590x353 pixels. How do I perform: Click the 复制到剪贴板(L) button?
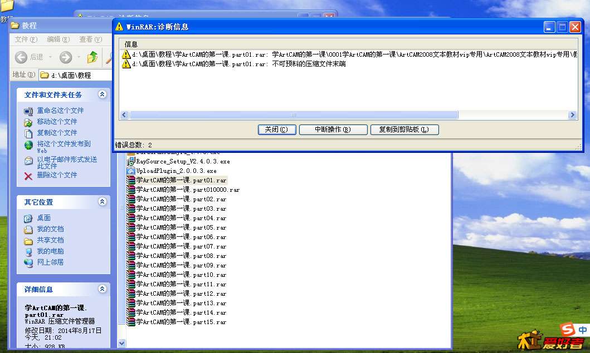404,130
